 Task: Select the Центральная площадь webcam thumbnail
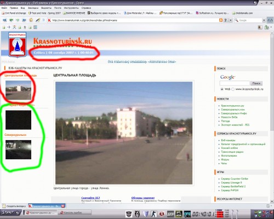18,90
